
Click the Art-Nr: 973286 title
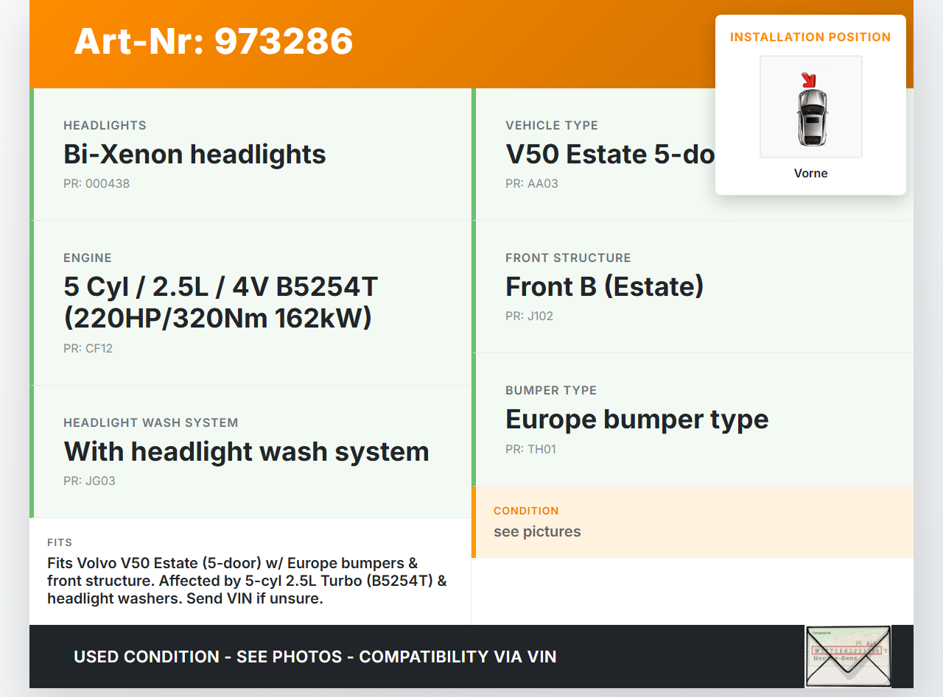point(214,41)
